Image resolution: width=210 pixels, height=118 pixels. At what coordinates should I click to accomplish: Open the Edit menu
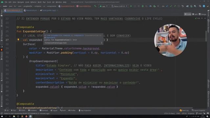tap(10, 2)
